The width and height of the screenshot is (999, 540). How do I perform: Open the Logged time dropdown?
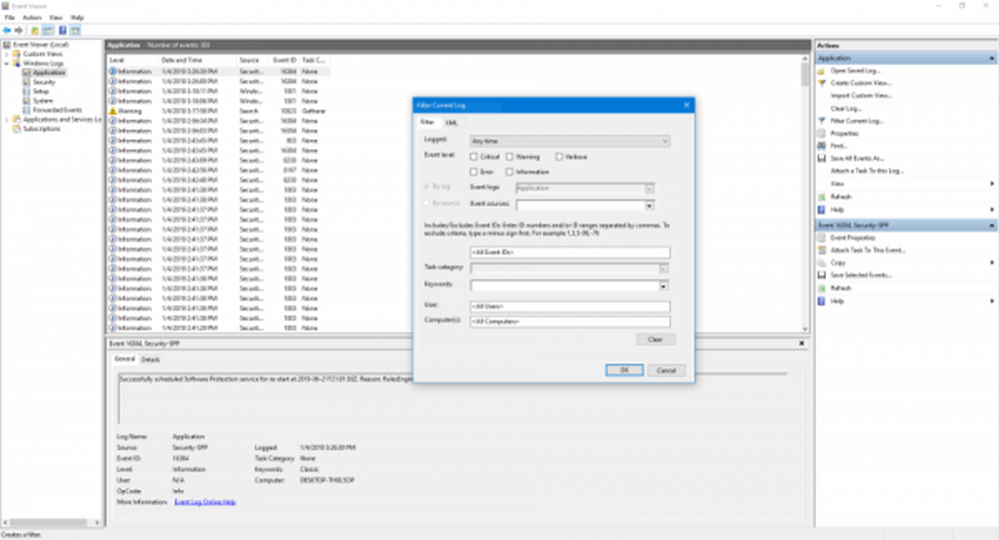569,141
